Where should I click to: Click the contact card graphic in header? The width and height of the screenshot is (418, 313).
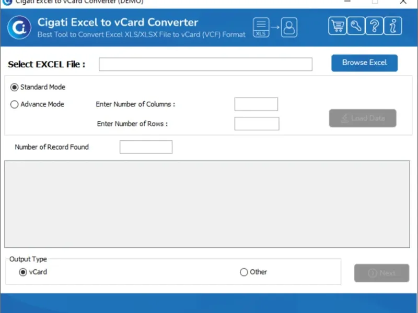pyautogui.click(x=289, y=28)
